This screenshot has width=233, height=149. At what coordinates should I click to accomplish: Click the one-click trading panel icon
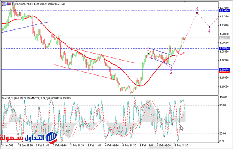click(4, 4)
